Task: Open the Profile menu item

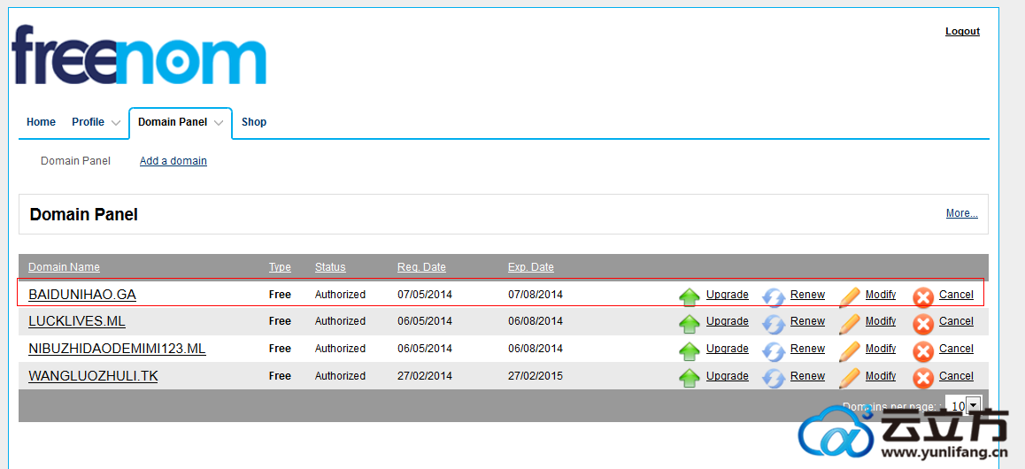Action: [x=89, y=122]
